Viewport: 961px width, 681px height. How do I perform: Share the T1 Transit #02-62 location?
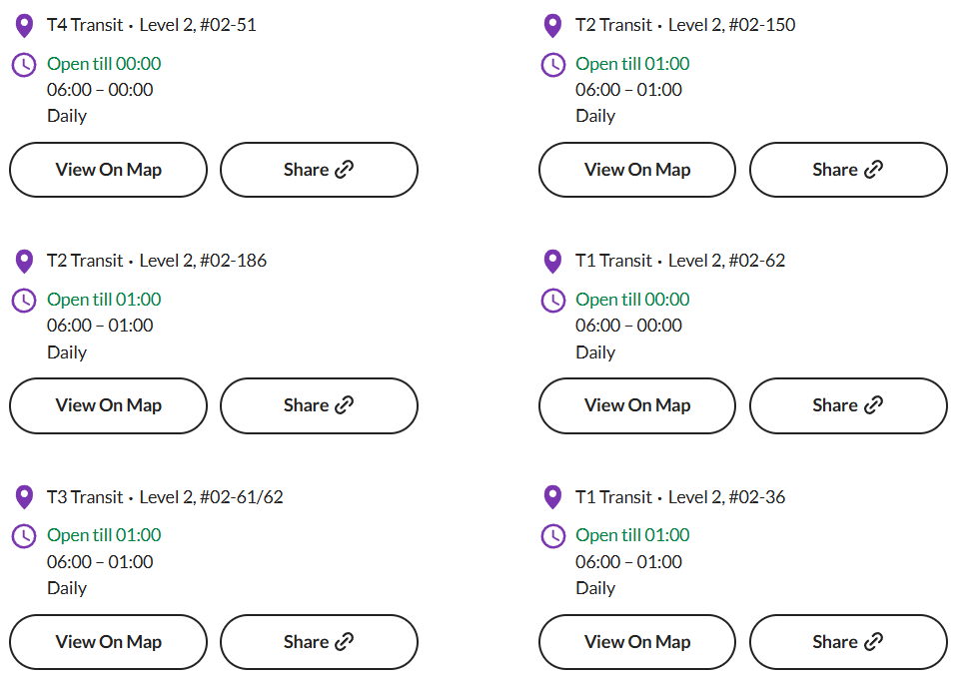tap(848, 406)
